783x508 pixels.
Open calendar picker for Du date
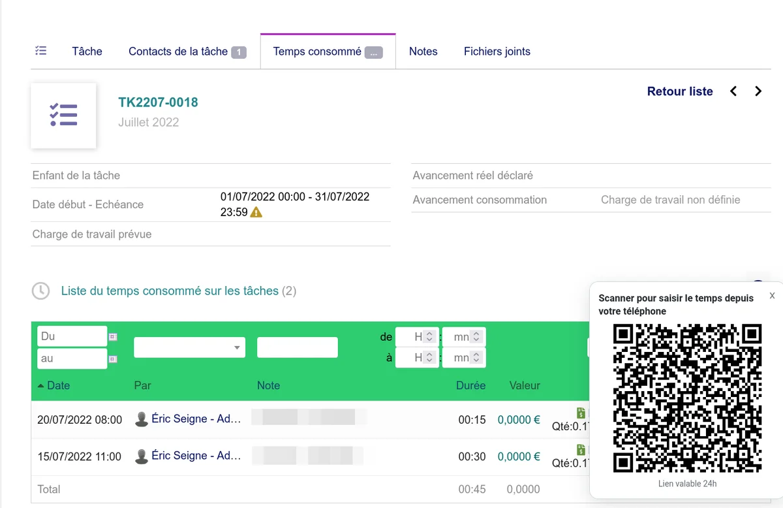(x=113, y=337)
